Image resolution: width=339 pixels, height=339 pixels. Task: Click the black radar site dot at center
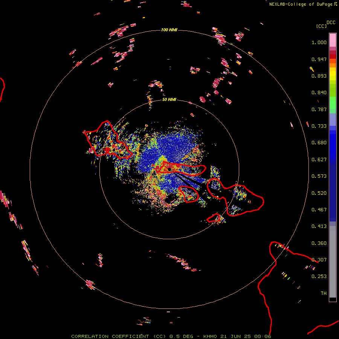tap(169, 169)
